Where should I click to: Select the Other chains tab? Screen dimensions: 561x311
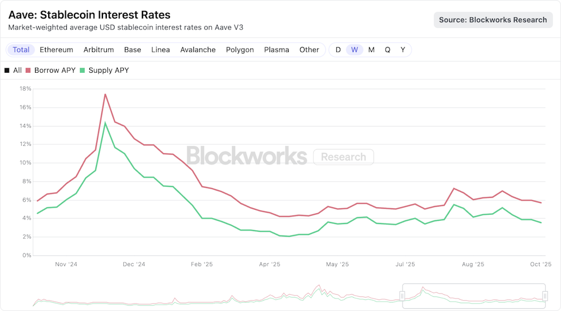click(309, 50)
